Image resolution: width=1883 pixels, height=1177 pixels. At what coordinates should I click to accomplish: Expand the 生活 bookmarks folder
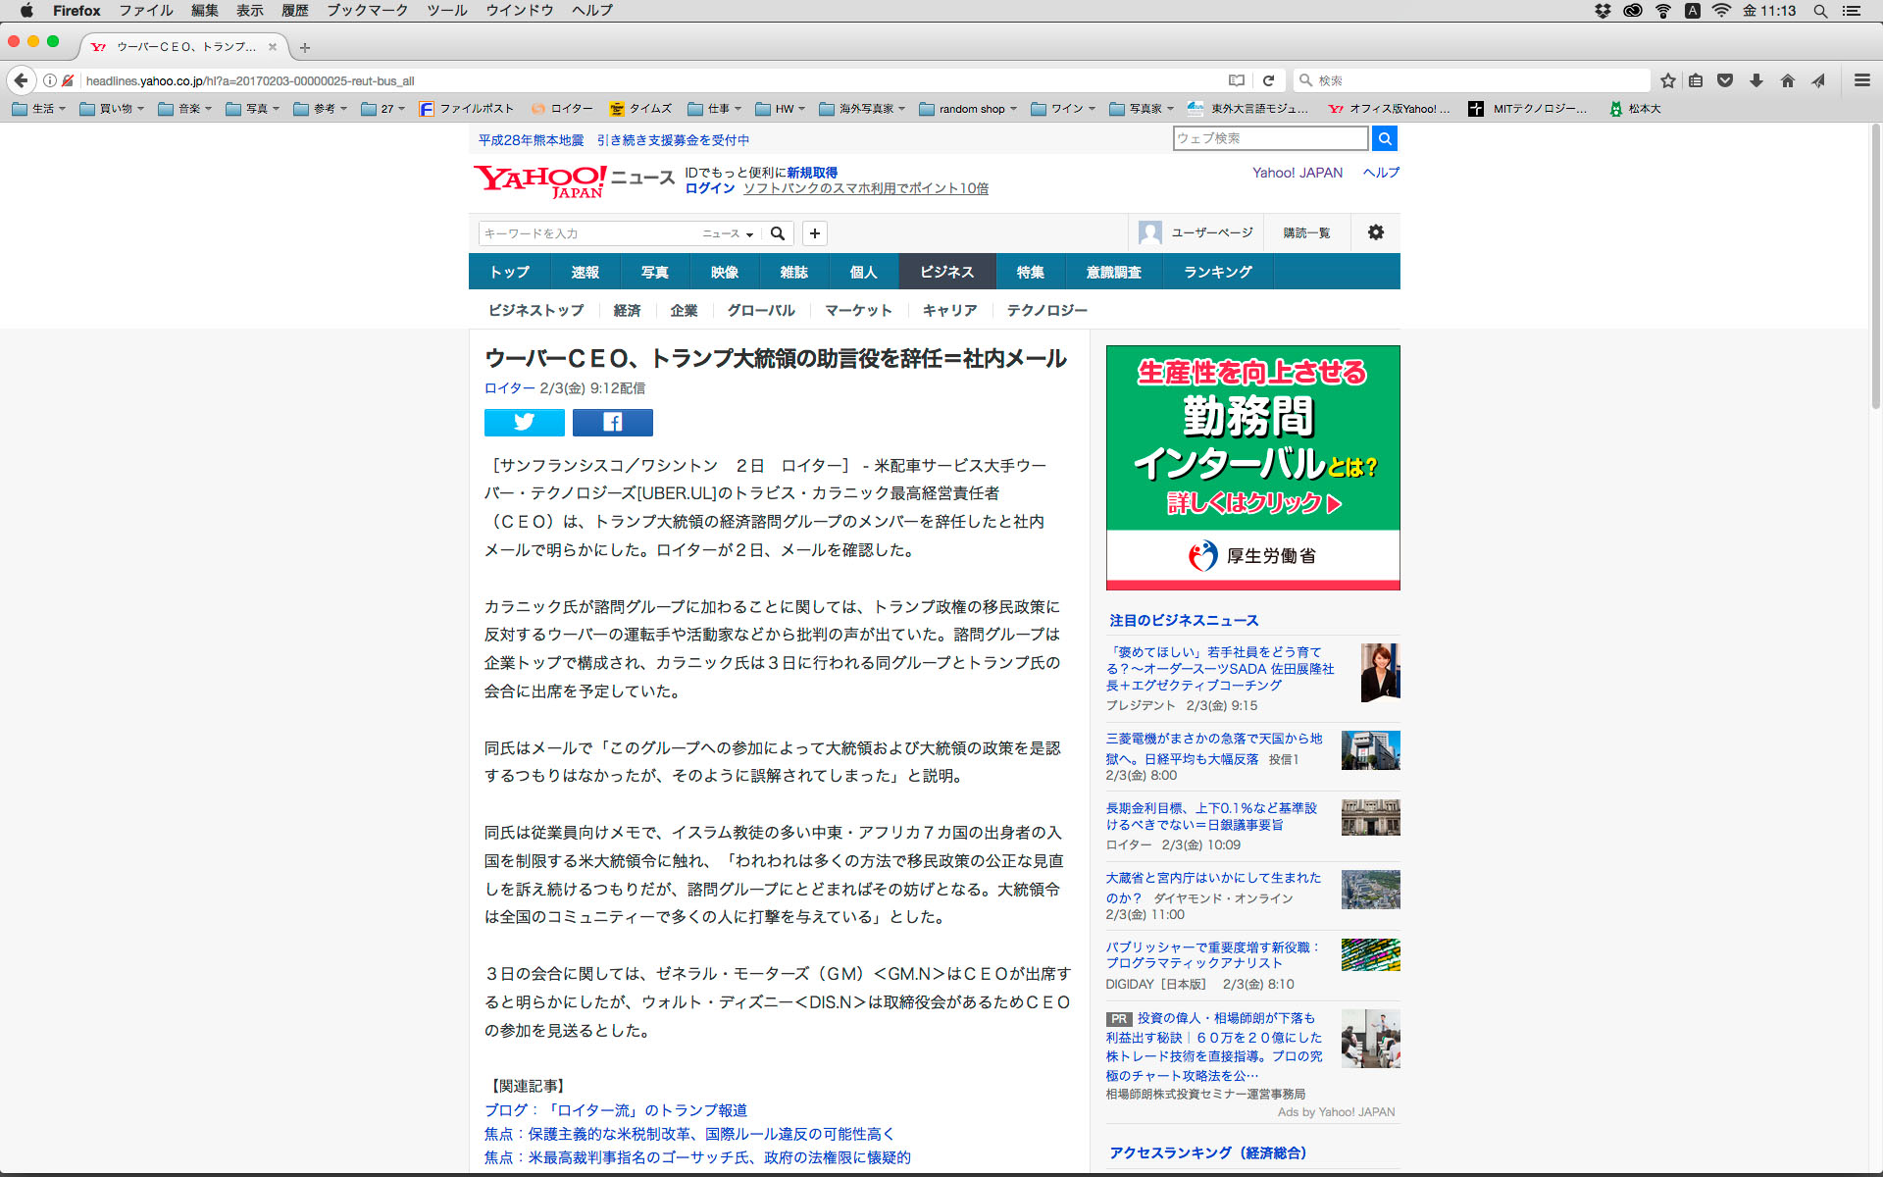coord(39,109)
